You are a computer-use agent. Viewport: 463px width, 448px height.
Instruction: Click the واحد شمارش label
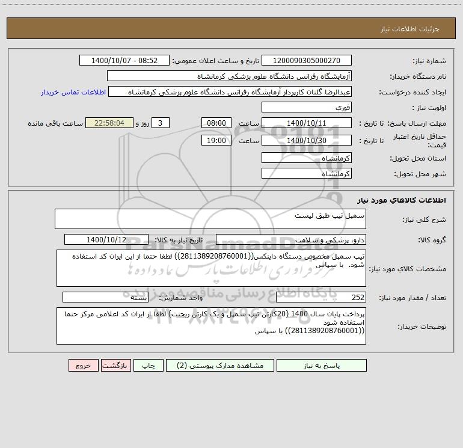point(181,298)
